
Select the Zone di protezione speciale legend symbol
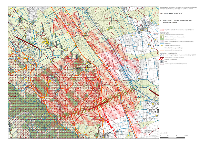[162, 42]
